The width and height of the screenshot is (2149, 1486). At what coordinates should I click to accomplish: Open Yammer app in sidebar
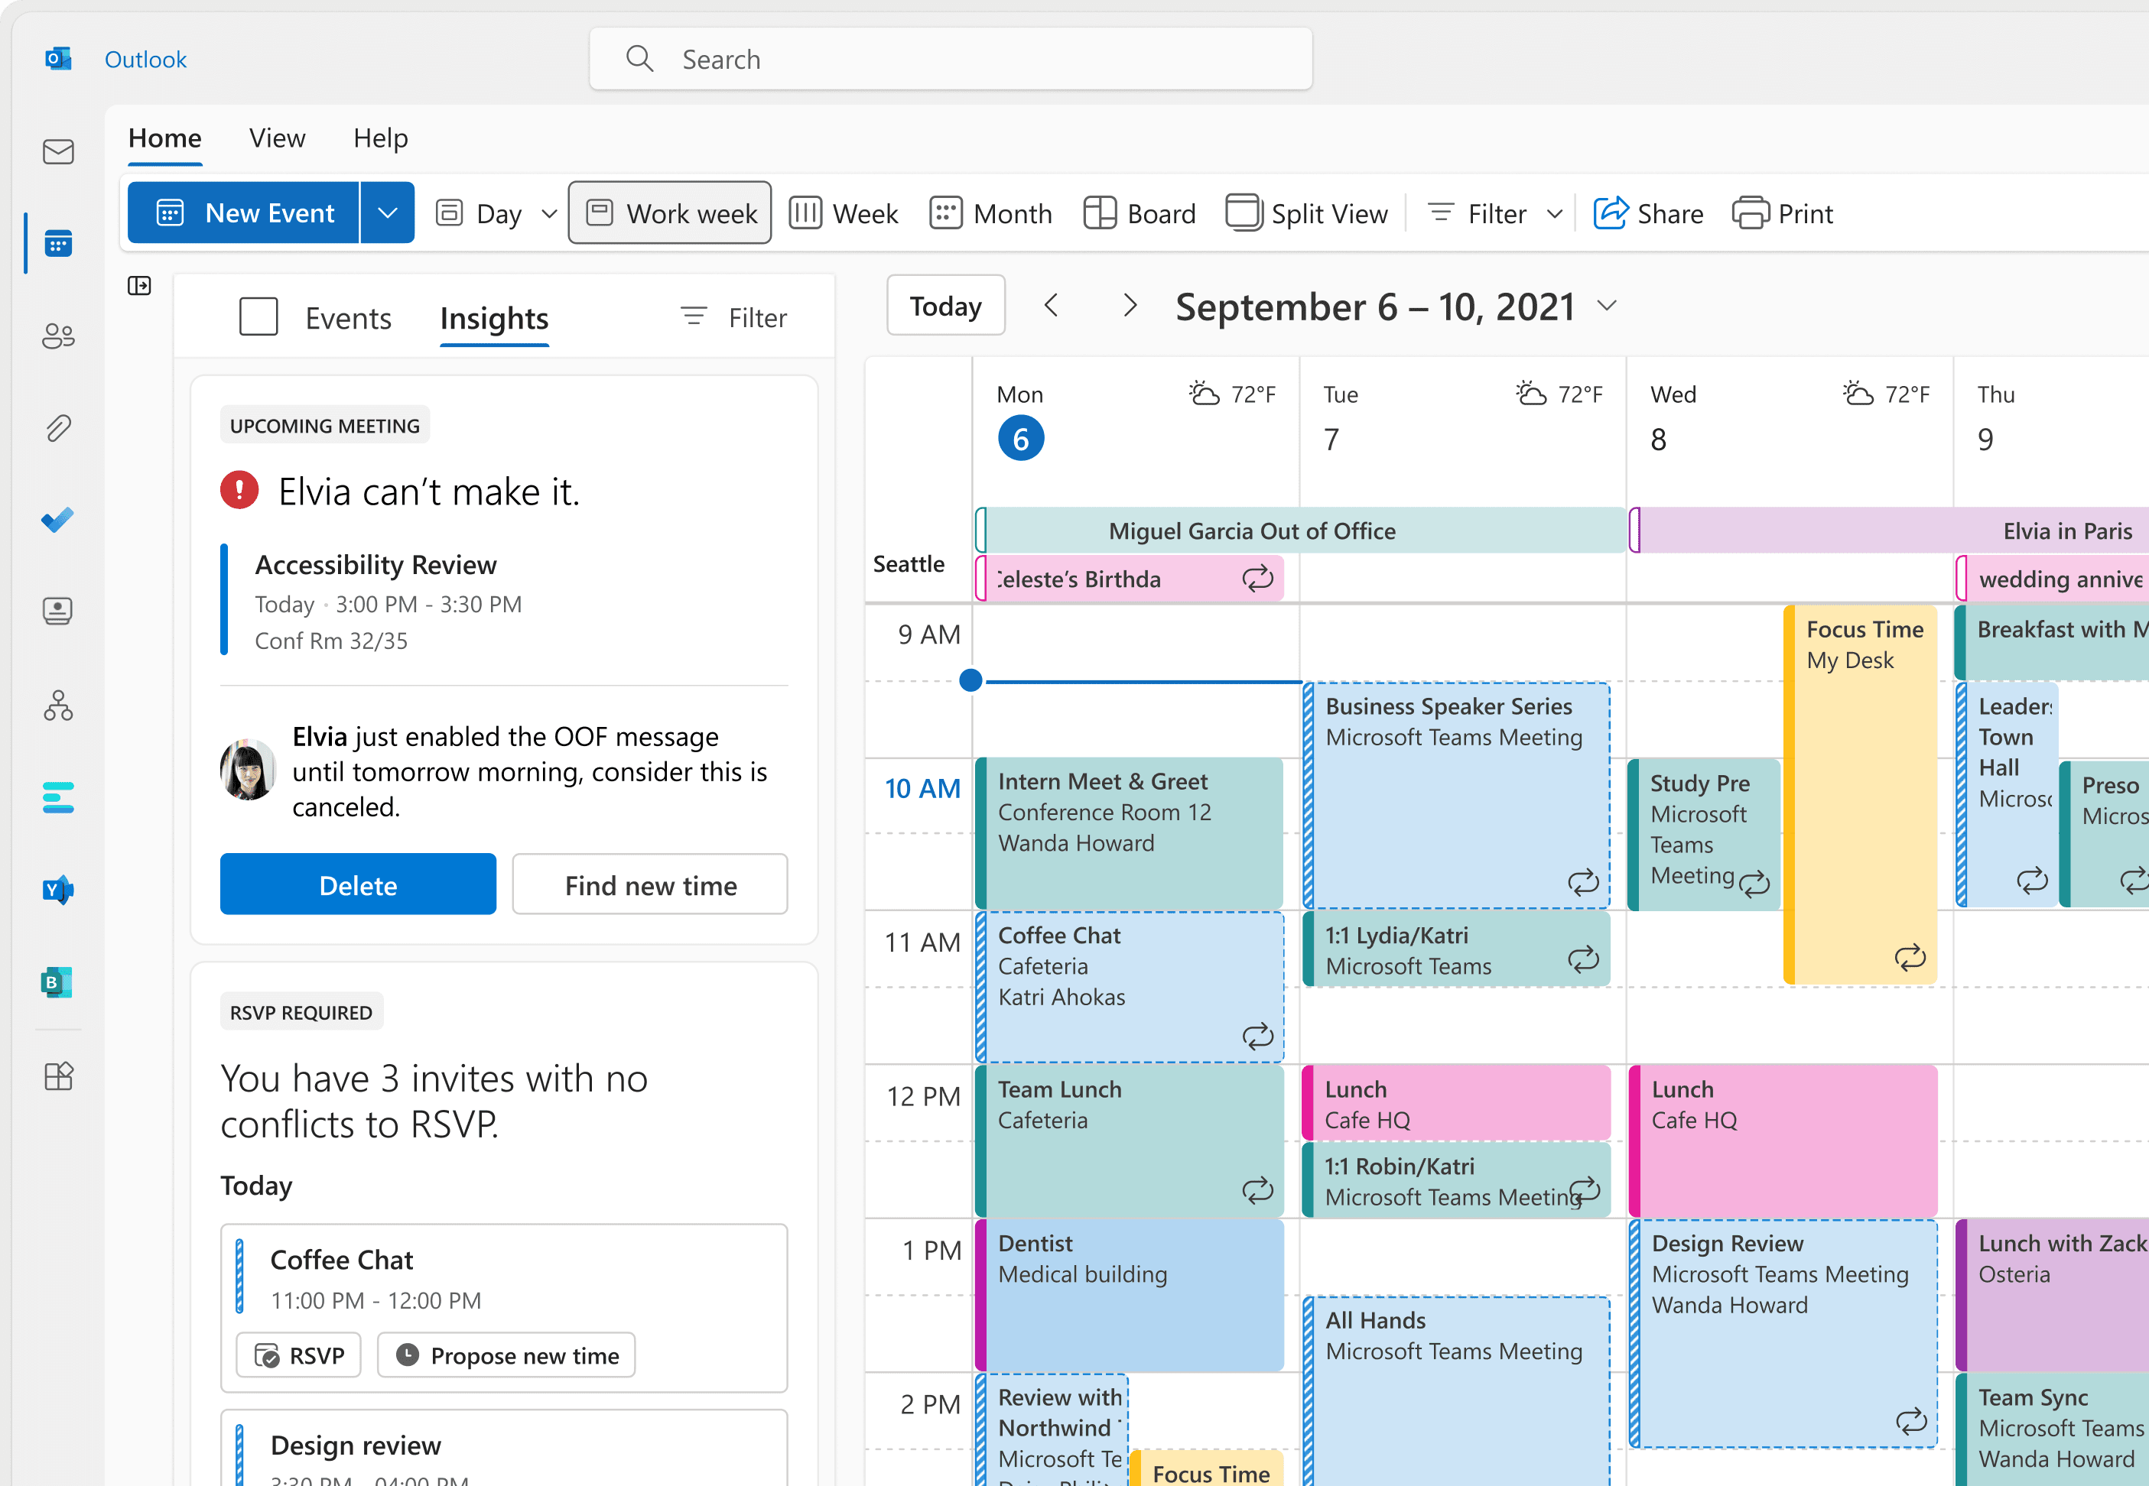click(x=58, y=890)
